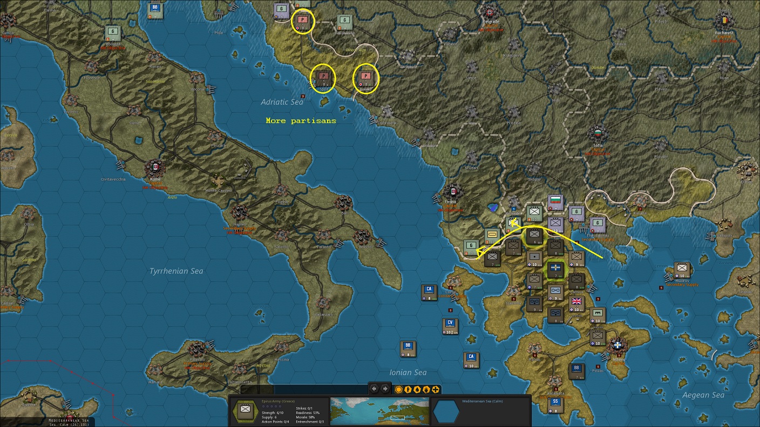Click the Epirus Army portrait in the info panel
The height and width of the screenshot is (427, 760).
pos(245,411)
